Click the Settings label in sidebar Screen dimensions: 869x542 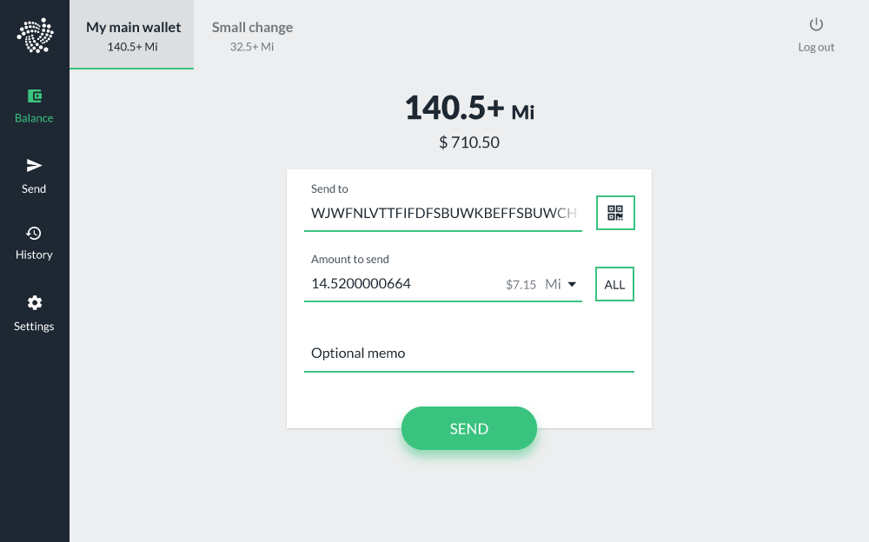click(x=34, y=326)
